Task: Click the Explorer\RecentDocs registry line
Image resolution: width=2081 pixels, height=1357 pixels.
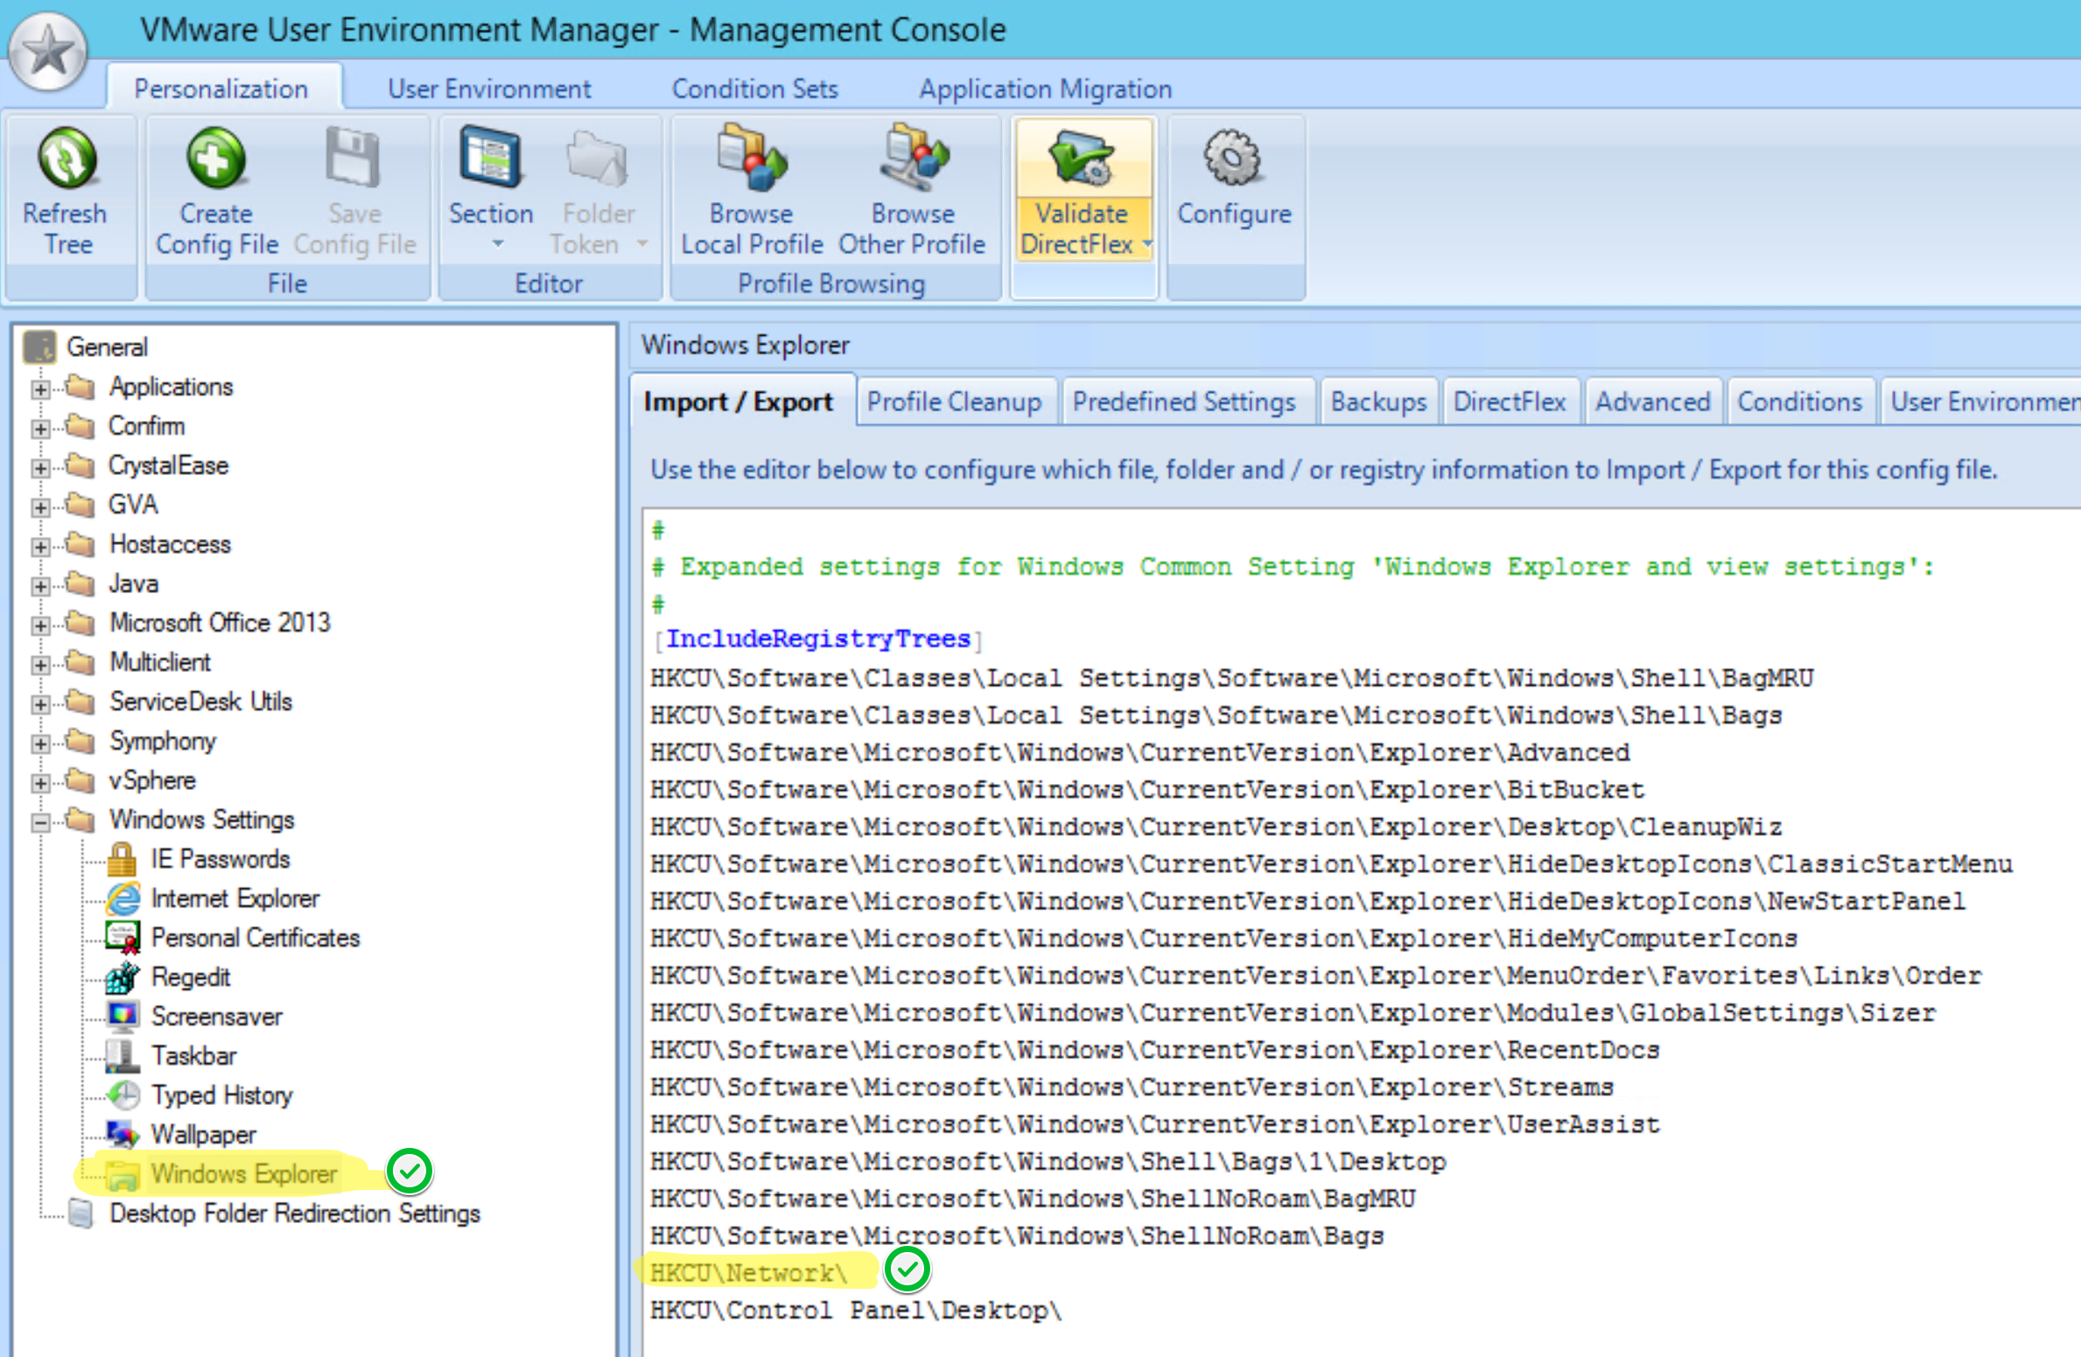Action: [1155, 1050]
